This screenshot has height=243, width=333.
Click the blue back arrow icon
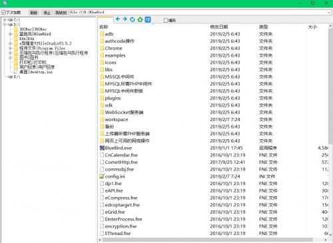118,19
